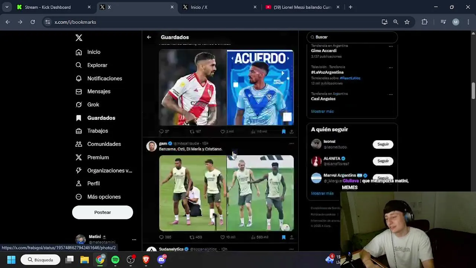
Task: Open right training photo in gam's post
Action: [260, 193]
